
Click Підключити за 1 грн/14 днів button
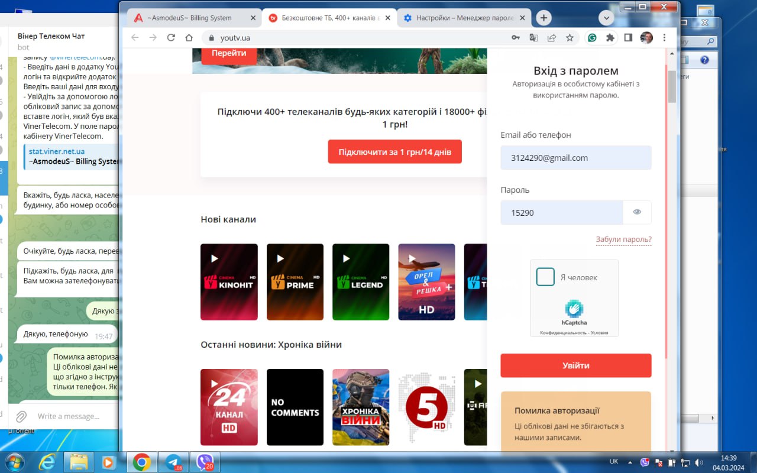[x=395, y=152]
